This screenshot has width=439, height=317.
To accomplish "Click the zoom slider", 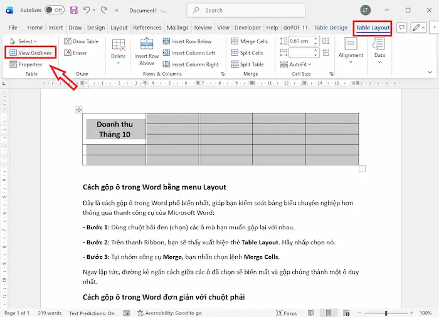I will tap(386, 313).
